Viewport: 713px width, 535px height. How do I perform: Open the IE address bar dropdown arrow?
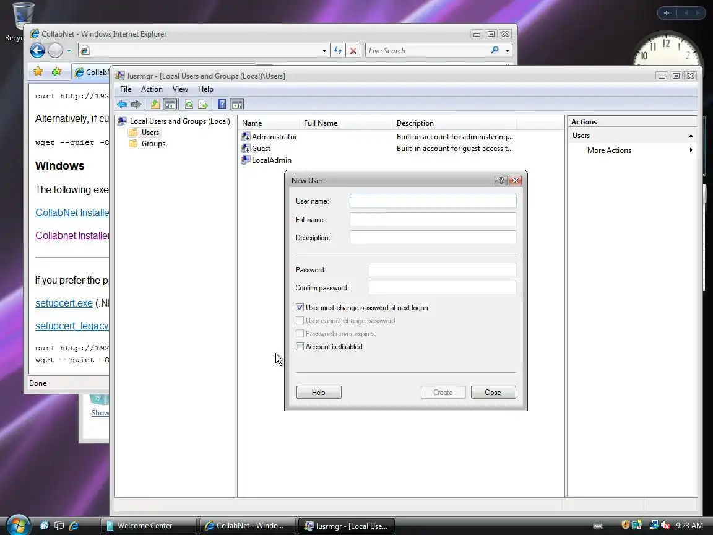point(324,51)
